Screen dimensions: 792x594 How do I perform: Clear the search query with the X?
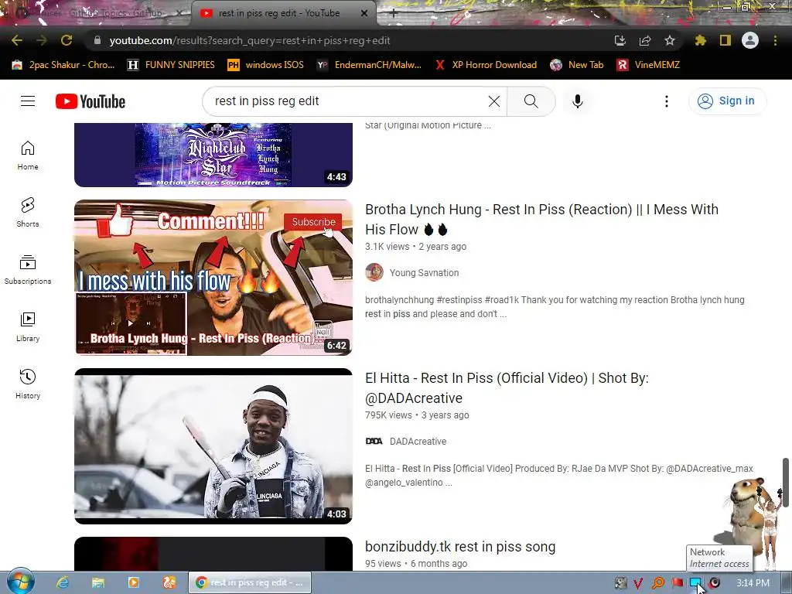(494, 101)
